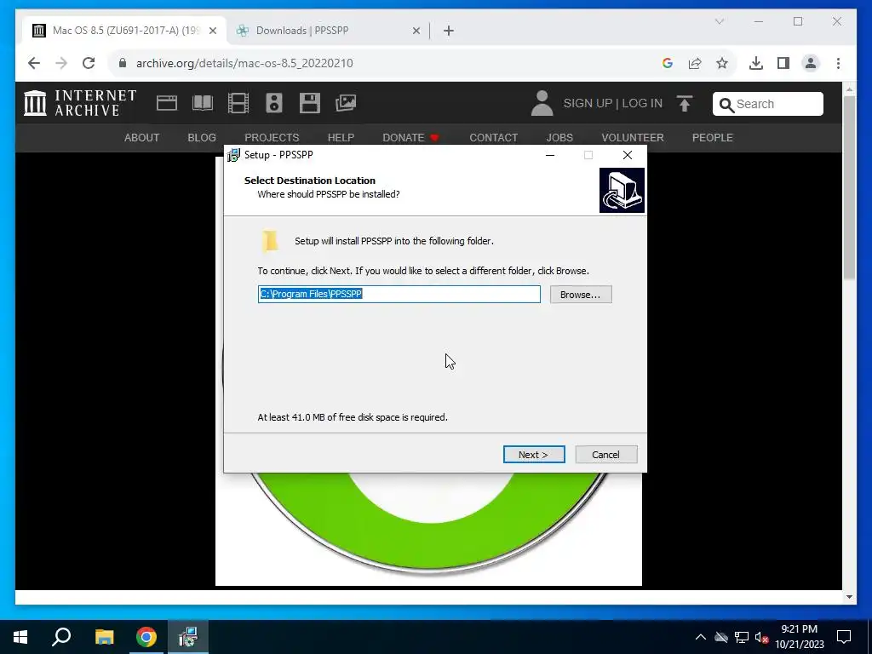Share this page icon
Screen dimensions: 872x654
695,63
